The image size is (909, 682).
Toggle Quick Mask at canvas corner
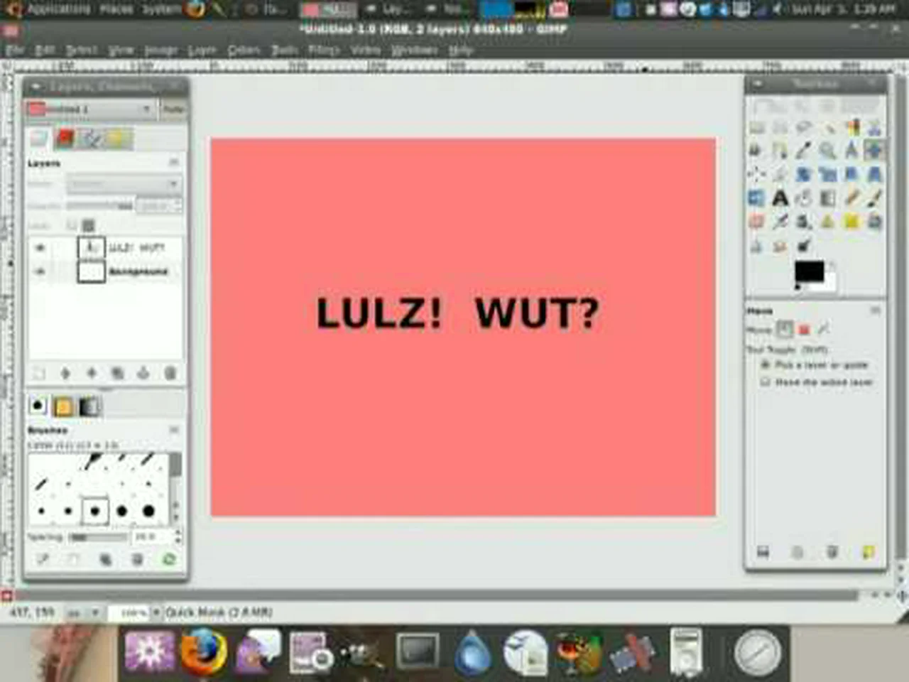[7, 595]
